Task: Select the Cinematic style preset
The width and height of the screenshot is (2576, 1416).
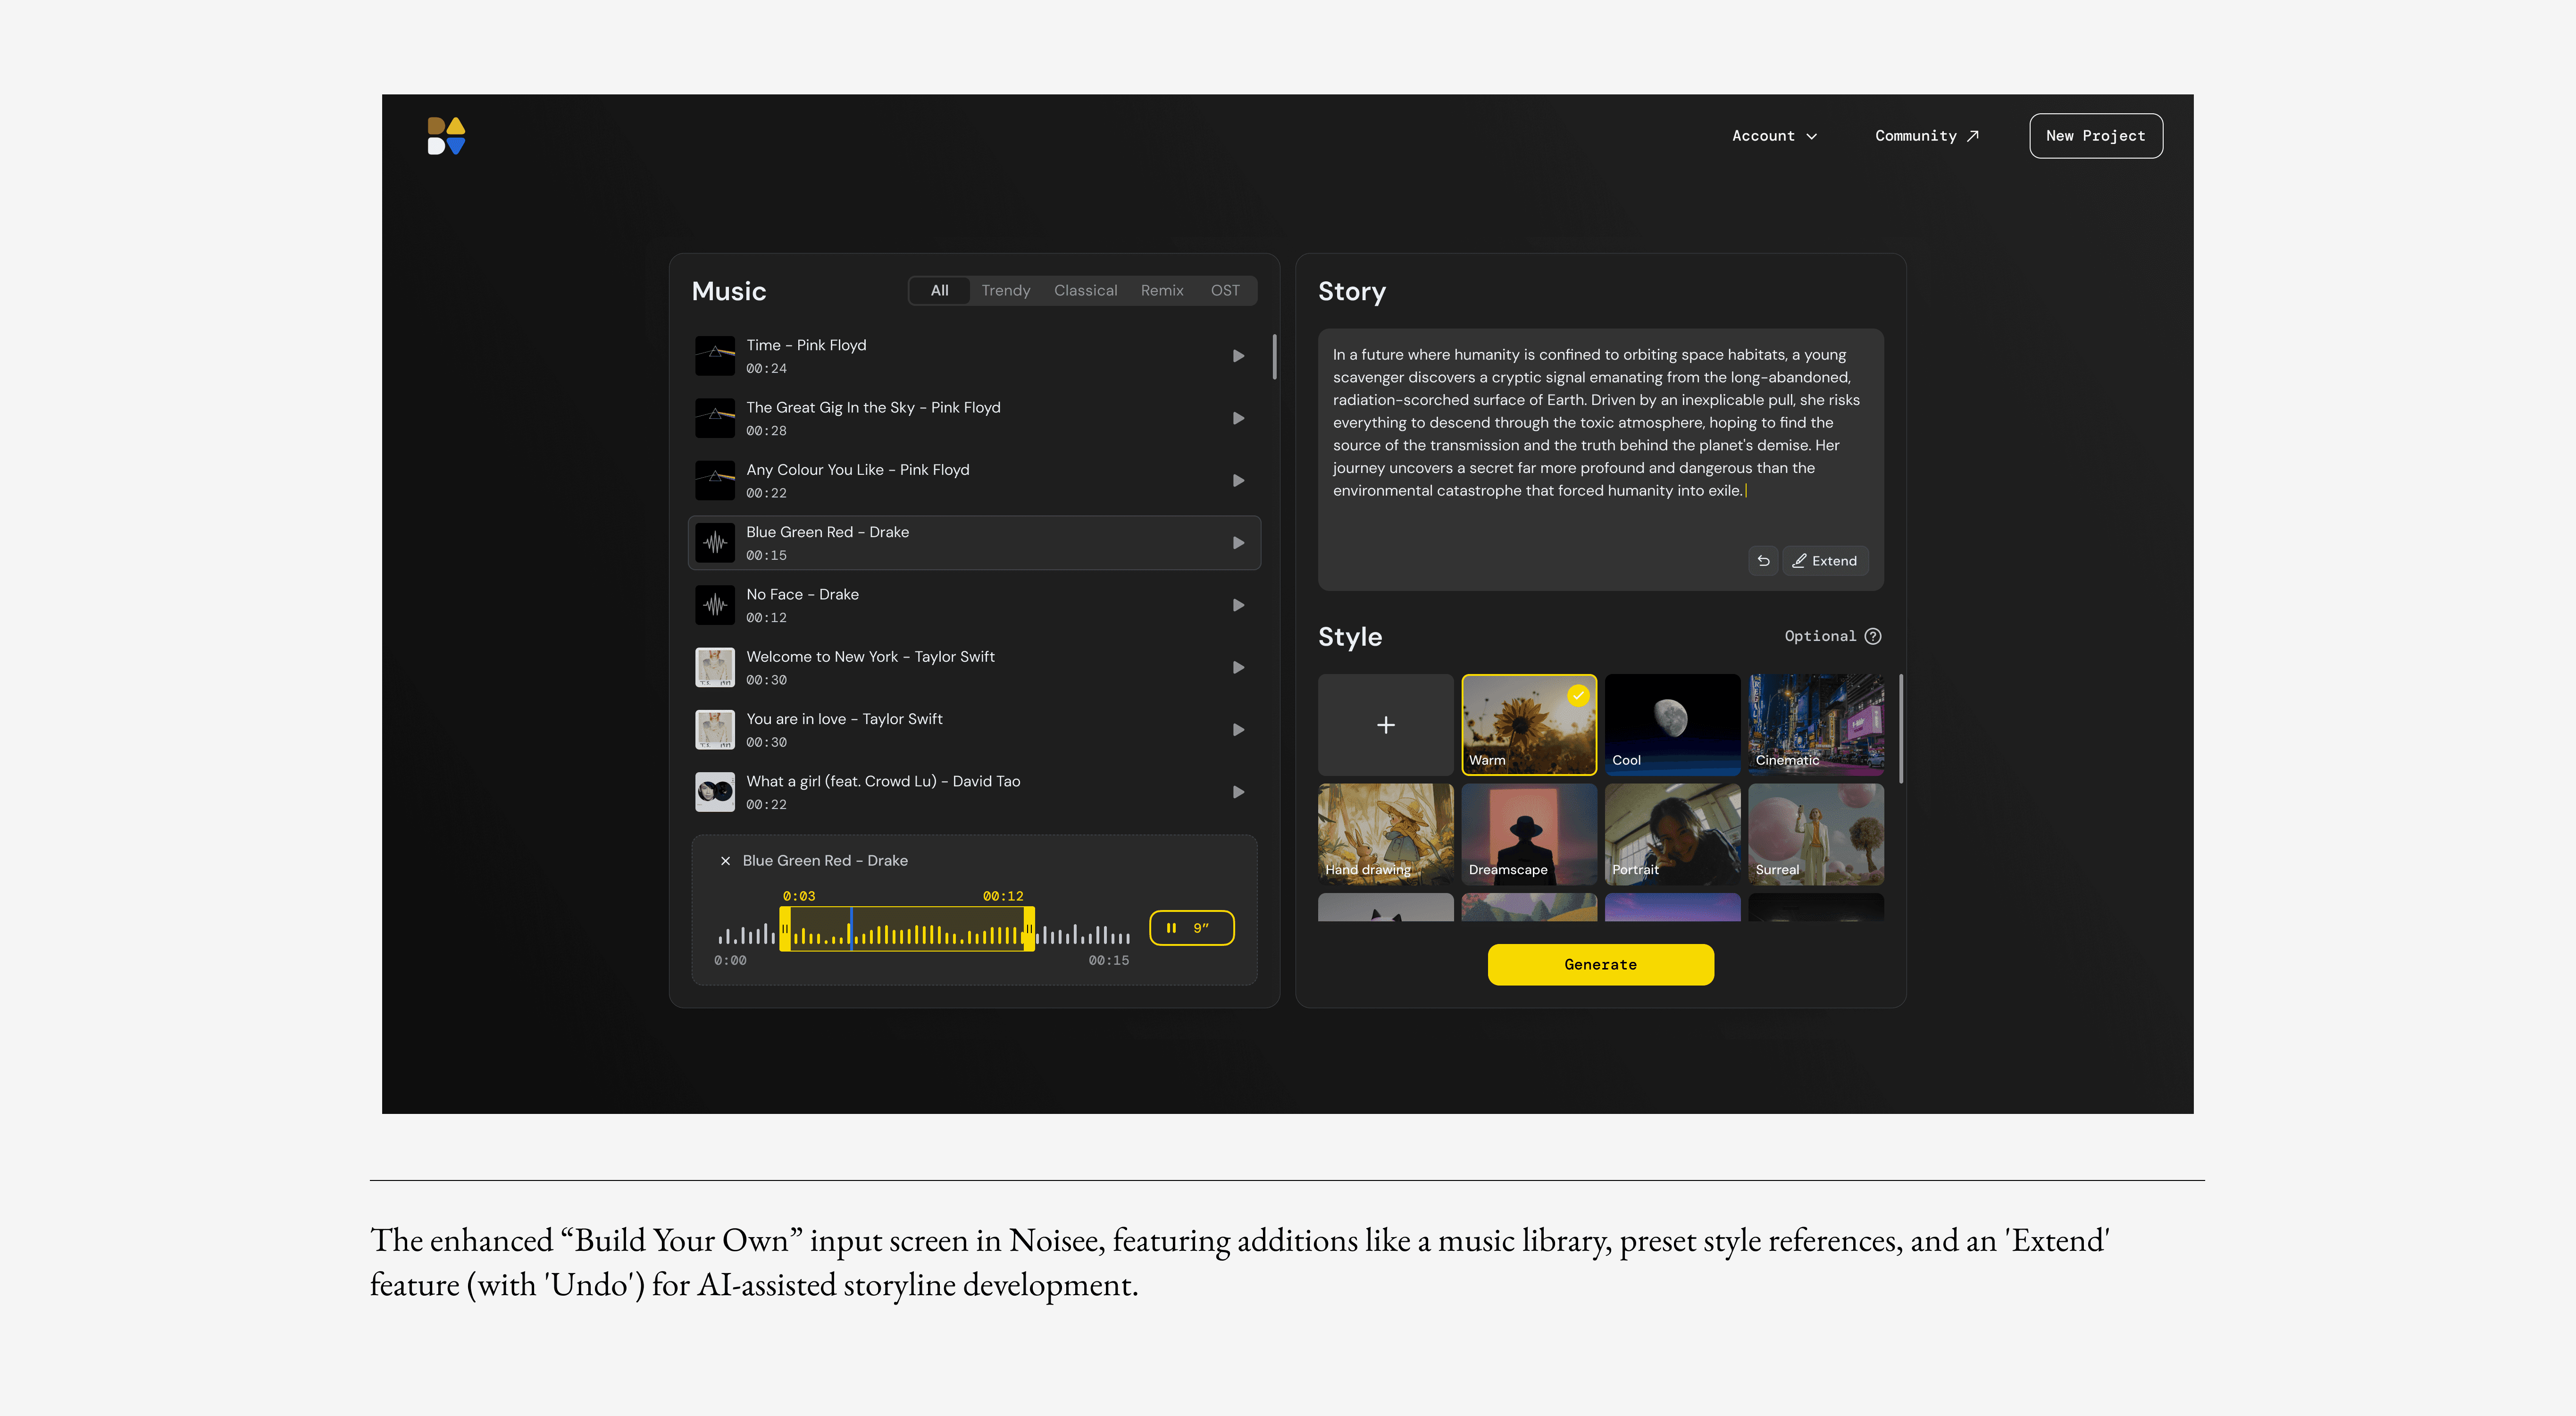Action: pos(1816,725)
